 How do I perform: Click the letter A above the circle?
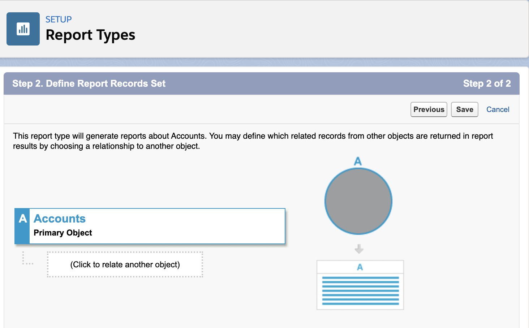coord(358,161)
